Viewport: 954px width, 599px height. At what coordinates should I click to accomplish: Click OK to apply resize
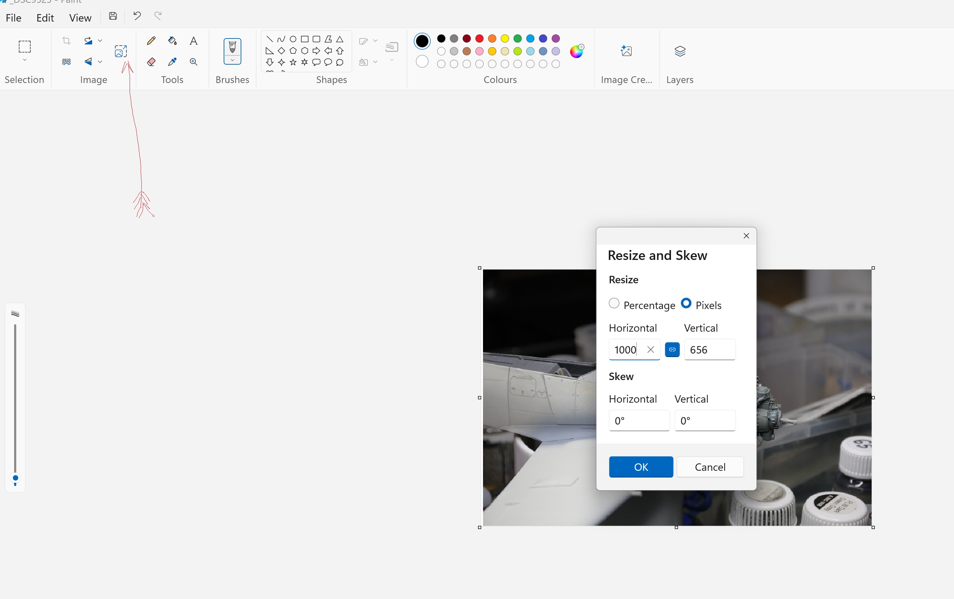tap(641, 467)
